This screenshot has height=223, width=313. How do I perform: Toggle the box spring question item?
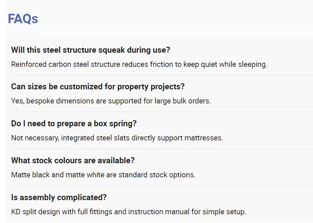pyautogui.click(x=74, y=124)
